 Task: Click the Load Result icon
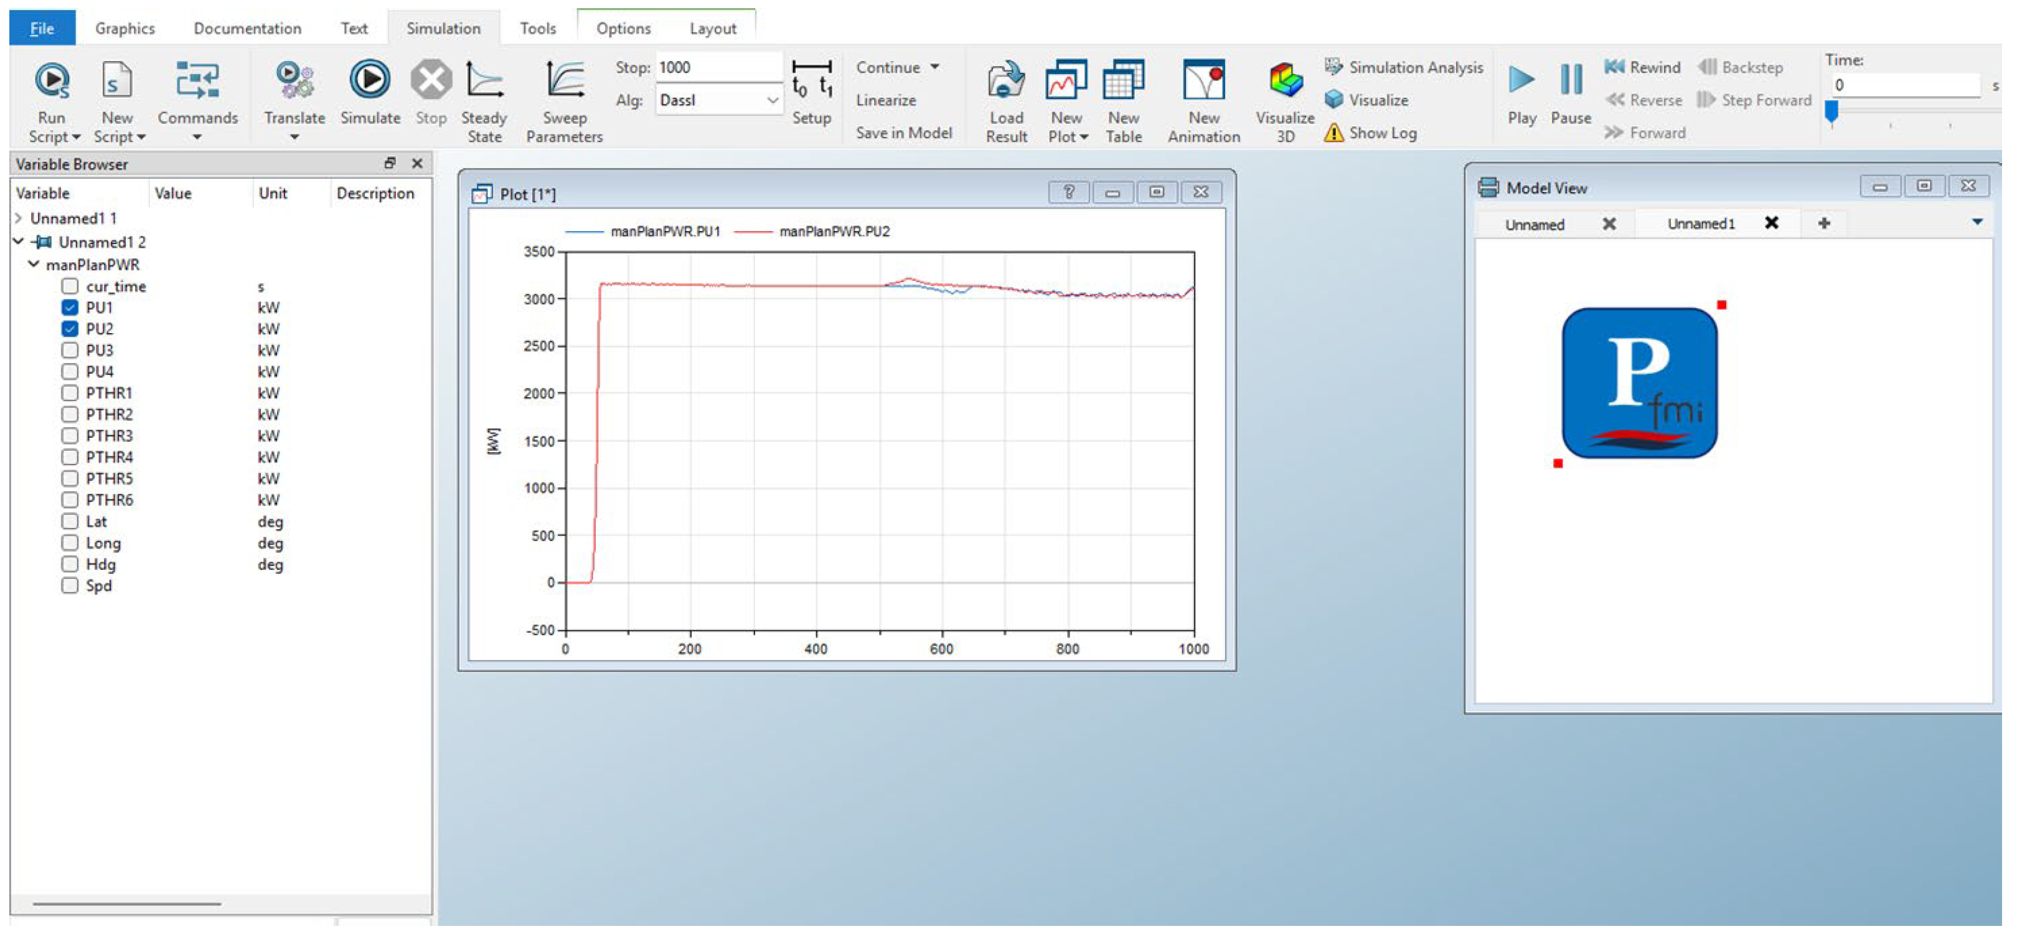1006,80
